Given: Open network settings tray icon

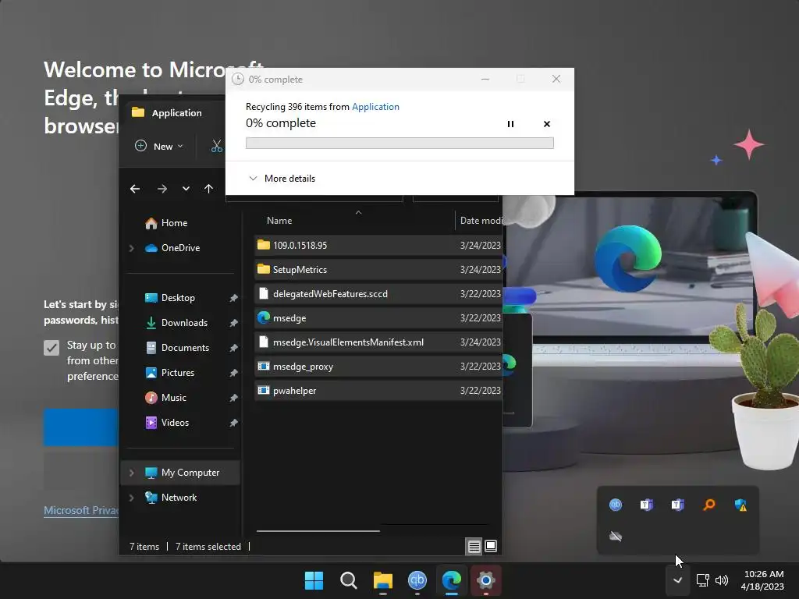Looking at the screenshot, I should coord(703,580).
